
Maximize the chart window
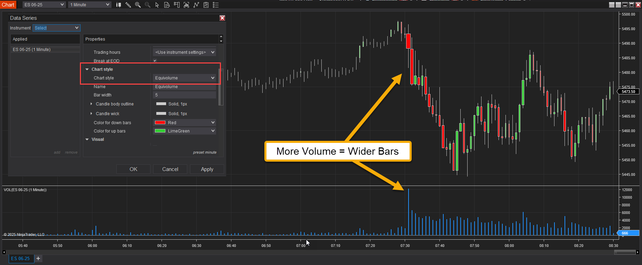632,5
